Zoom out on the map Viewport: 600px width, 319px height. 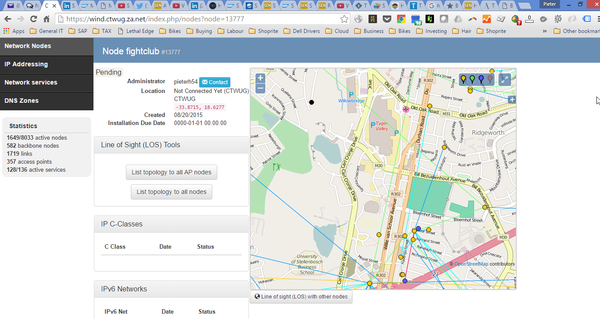[x=260, y=89]
